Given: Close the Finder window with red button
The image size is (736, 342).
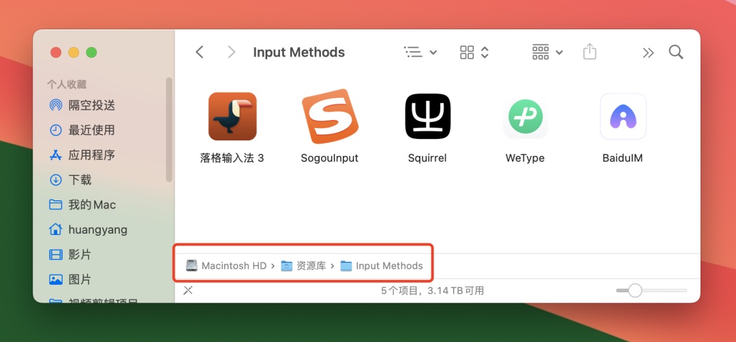Looking at the screenshot, I should pyautogui.click(x=56, y=52).
